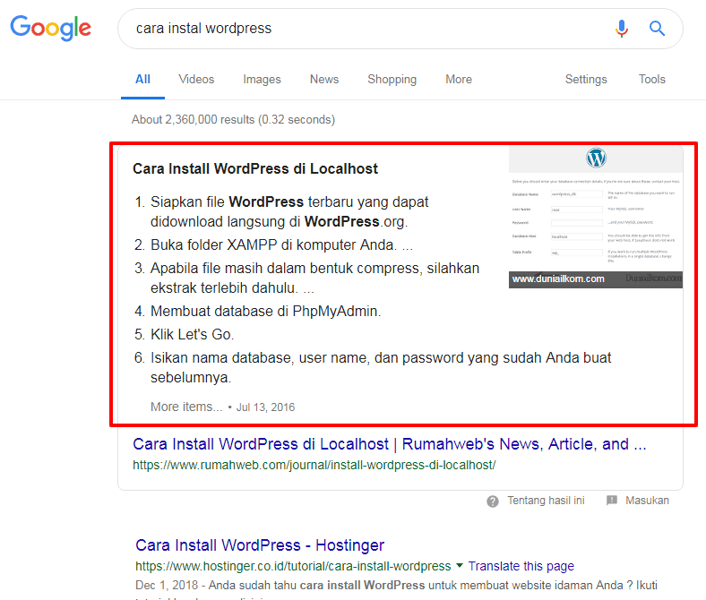
Task: Open the Settings menu
Action: (586, 80)
